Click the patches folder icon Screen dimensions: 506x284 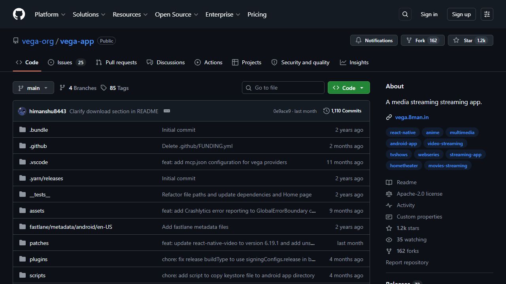coord(23,243)
